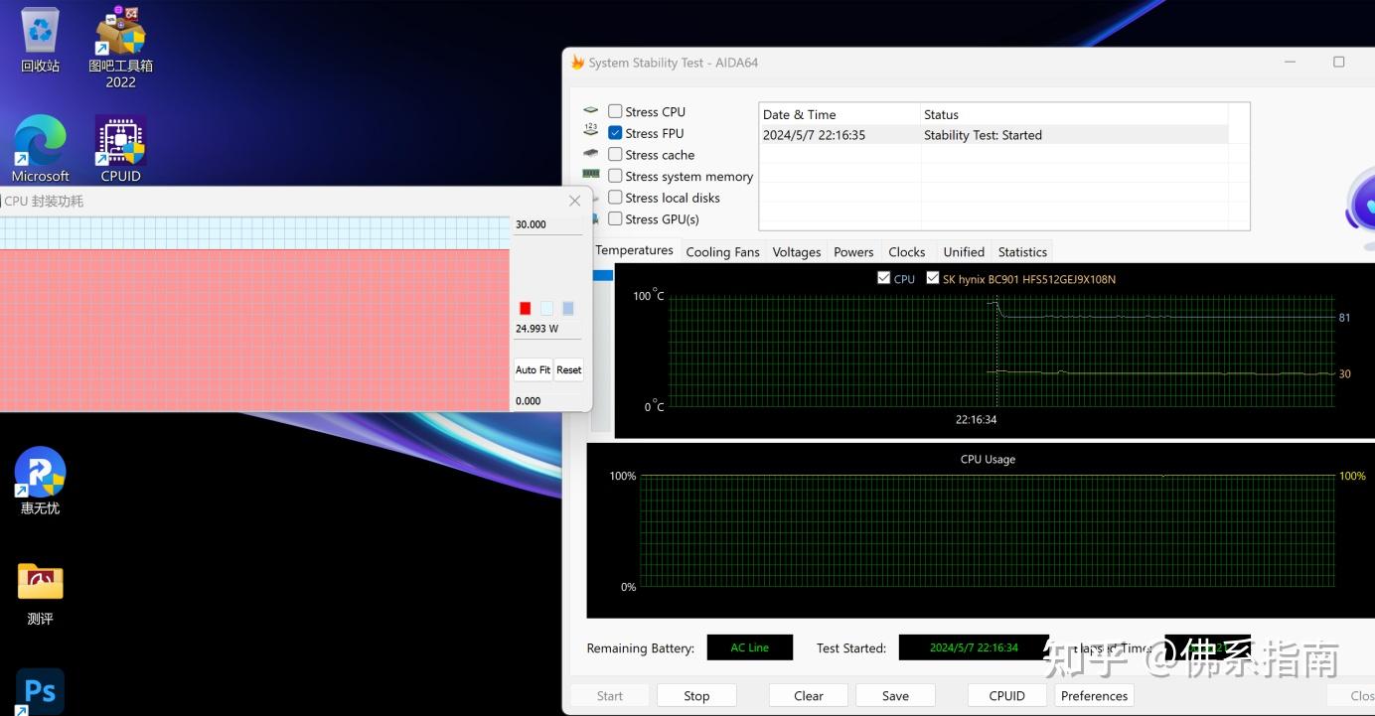Screen dimensions: 1375x716
Task: Open the 测评 folder on the desktop
Action: (x=40, y=593)
